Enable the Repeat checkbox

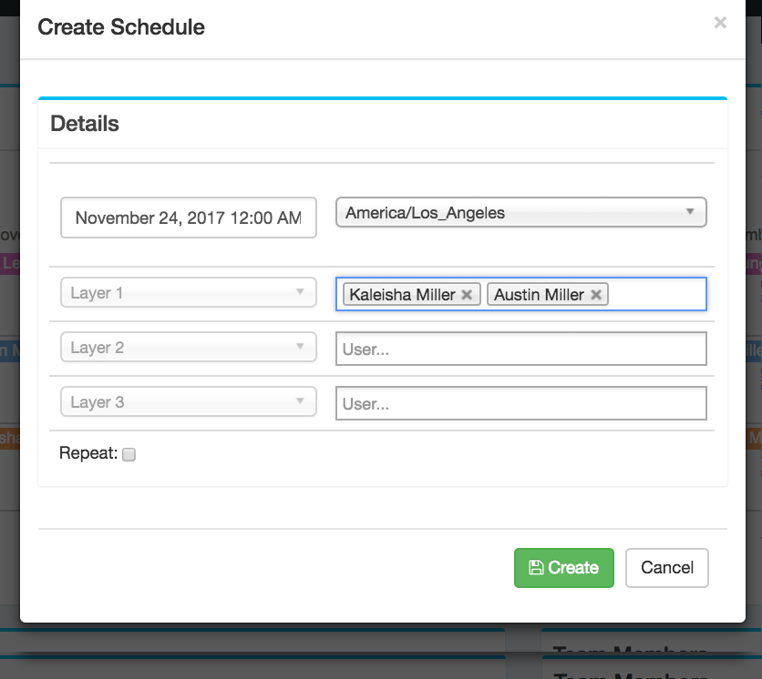(x=129, y=454)
